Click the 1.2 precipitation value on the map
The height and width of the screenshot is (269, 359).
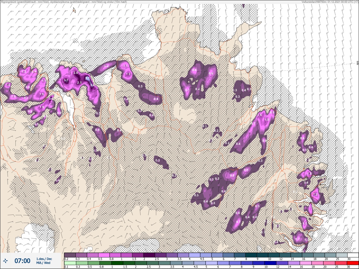pyautogui.click(x=315, y=194)
